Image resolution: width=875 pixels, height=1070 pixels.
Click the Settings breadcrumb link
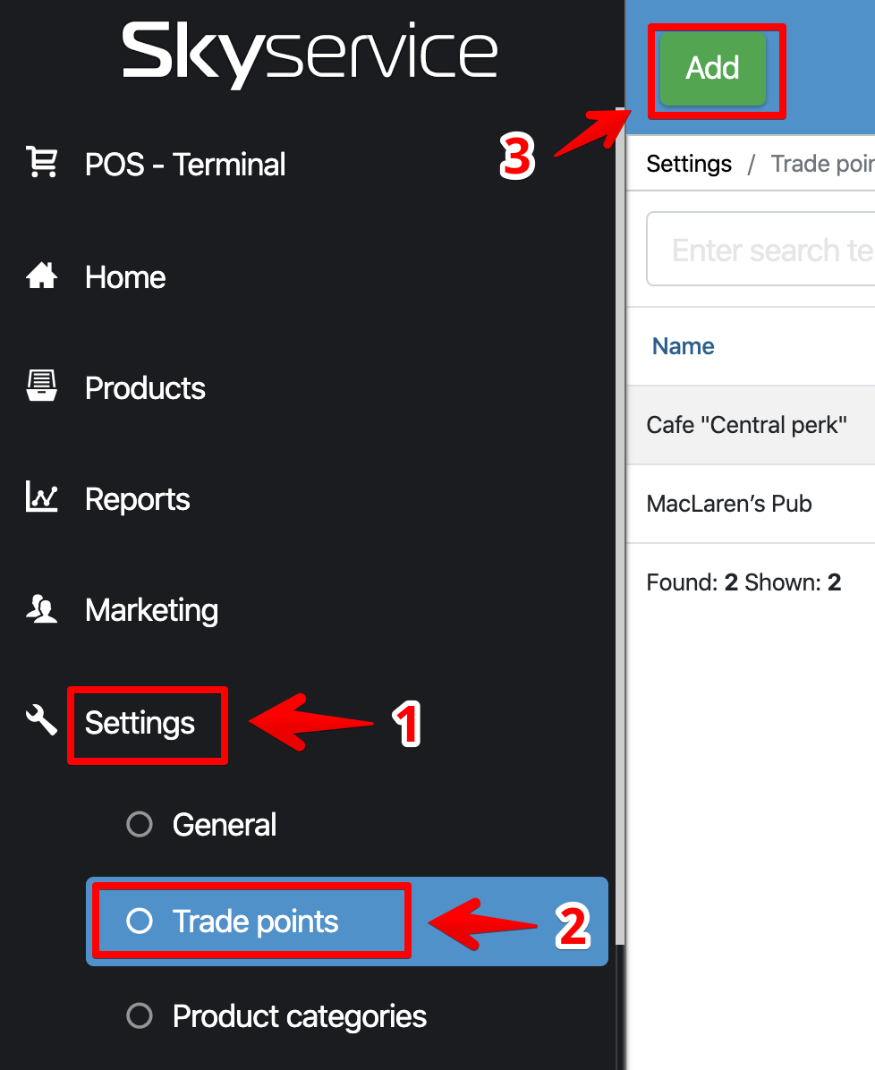pyautogui.click(x=689, y=164)
